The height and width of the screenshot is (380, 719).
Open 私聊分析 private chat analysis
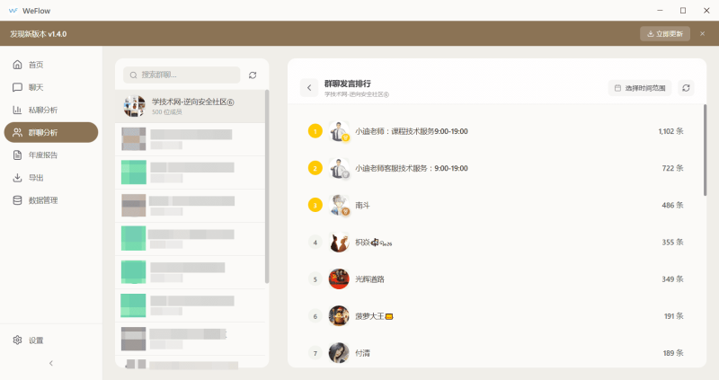tap(51, 110)
